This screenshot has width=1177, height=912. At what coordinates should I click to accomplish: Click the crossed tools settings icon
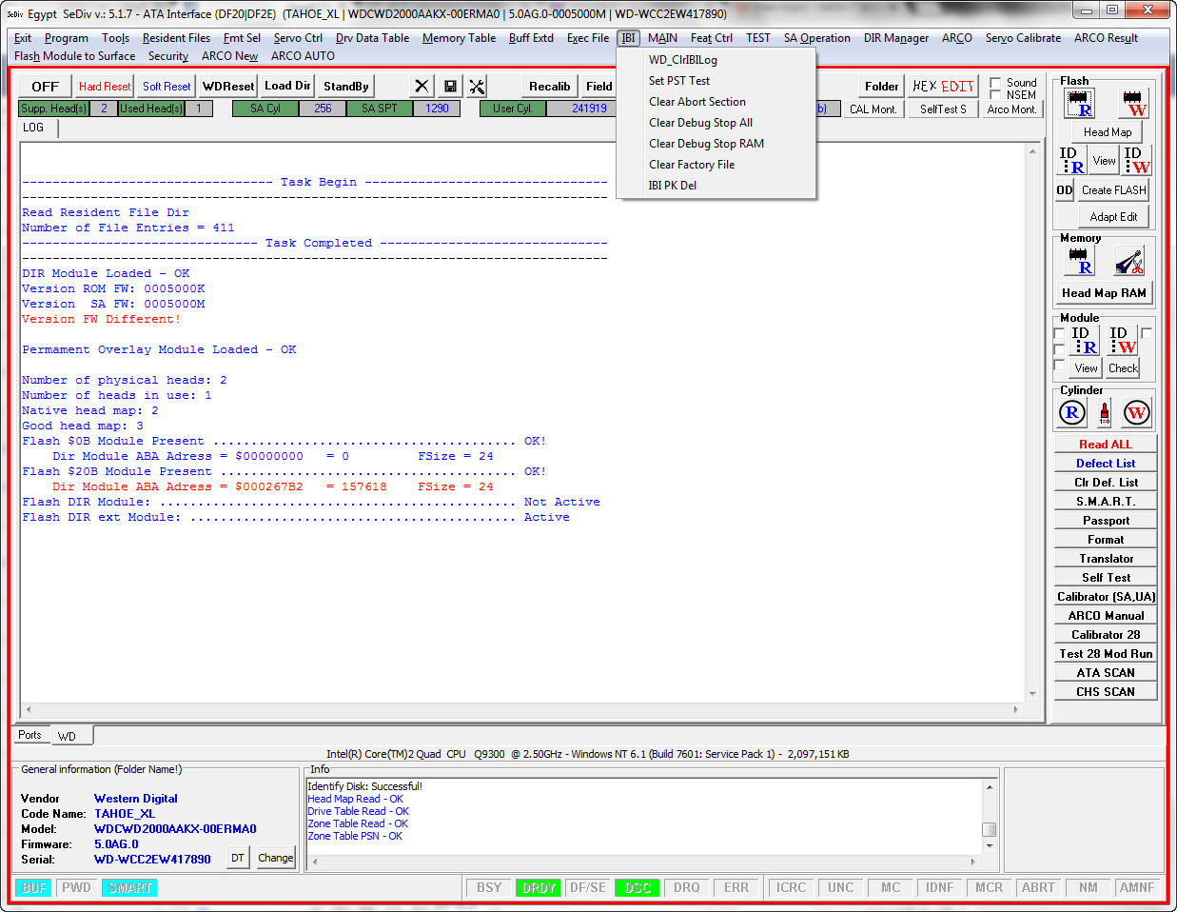[477, 86]
